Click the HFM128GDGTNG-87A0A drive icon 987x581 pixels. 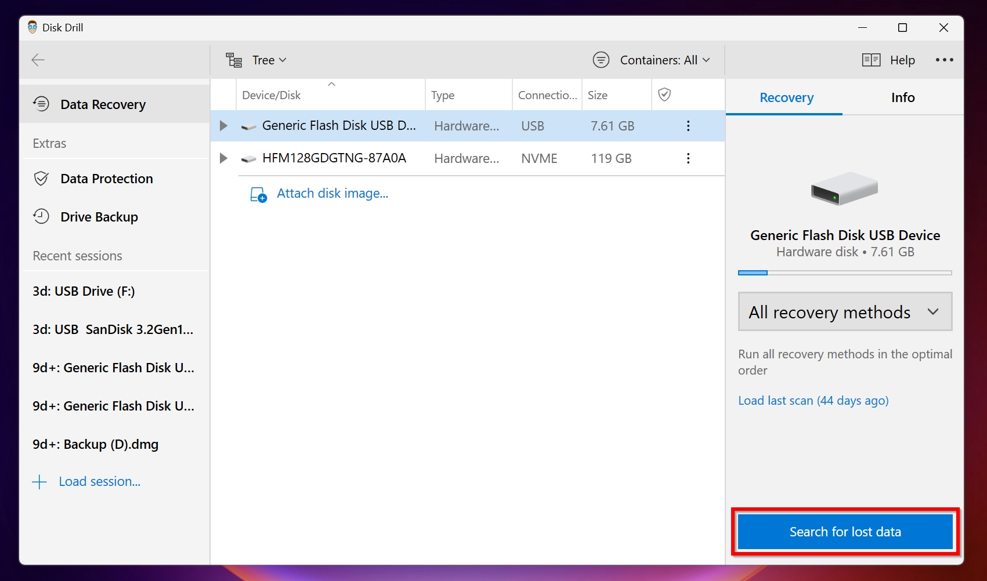pos(248,159)
